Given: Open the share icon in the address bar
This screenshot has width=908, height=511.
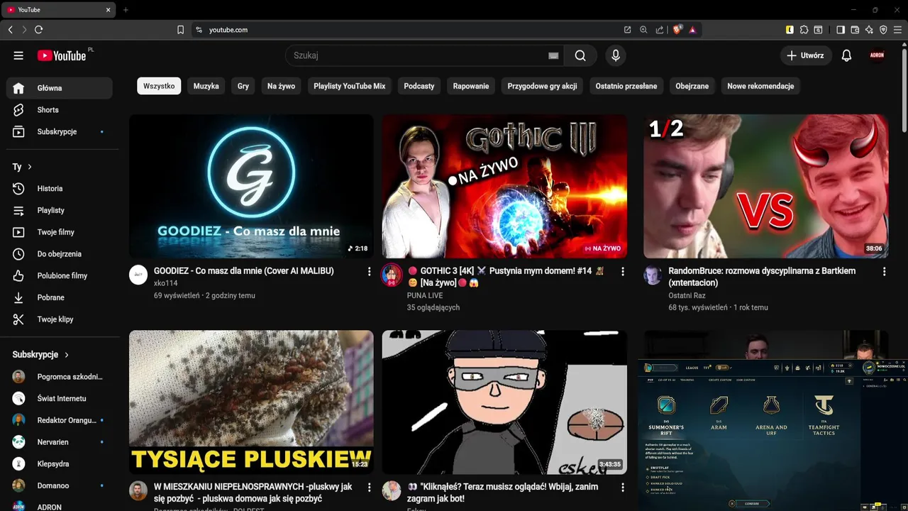Looking at the screenshot, I should pos(660,30).
